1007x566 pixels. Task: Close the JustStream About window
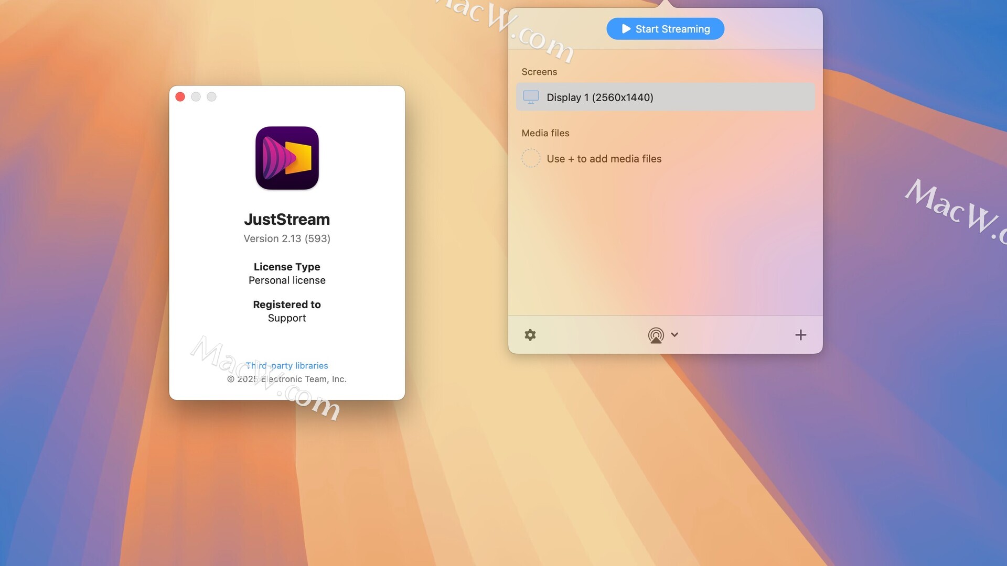[x=180, y=96]
